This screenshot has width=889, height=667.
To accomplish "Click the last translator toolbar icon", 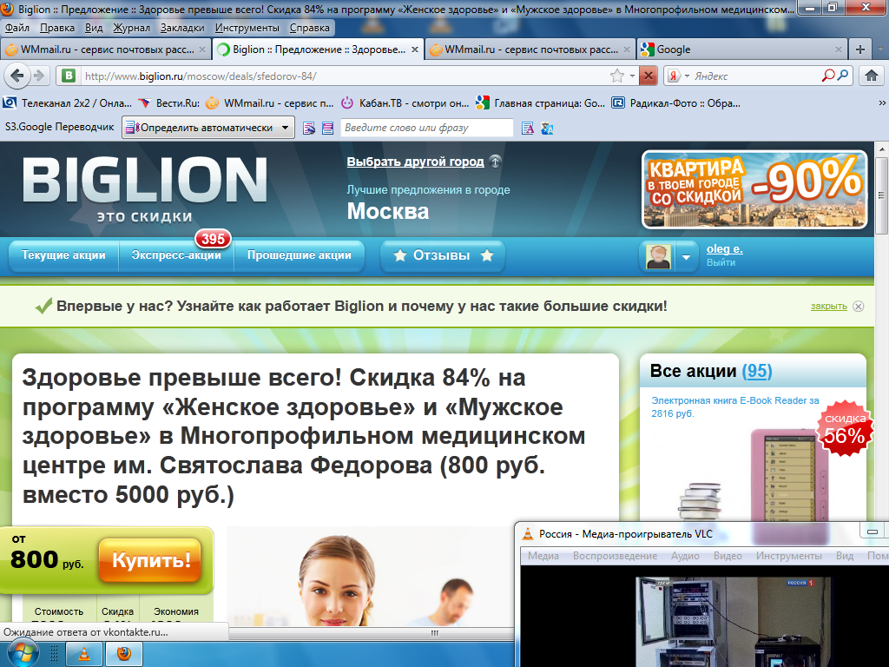I will (547, 129).
